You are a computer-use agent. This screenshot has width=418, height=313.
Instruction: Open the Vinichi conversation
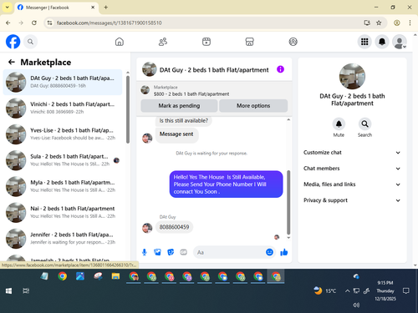pos(63,108)
